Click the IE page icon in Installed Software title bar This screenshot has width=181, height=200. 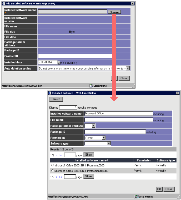49,93
